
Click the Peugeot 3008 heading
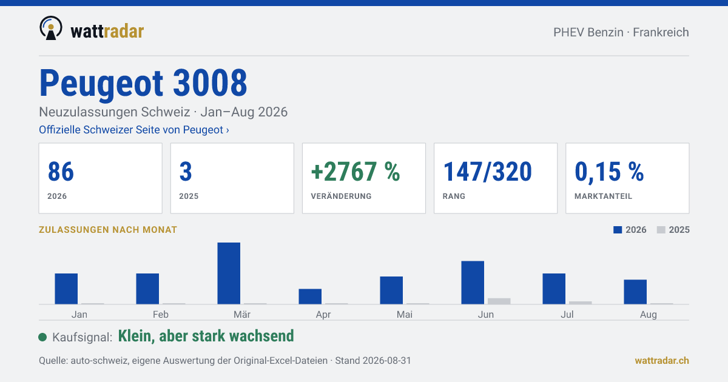[143, 82]
